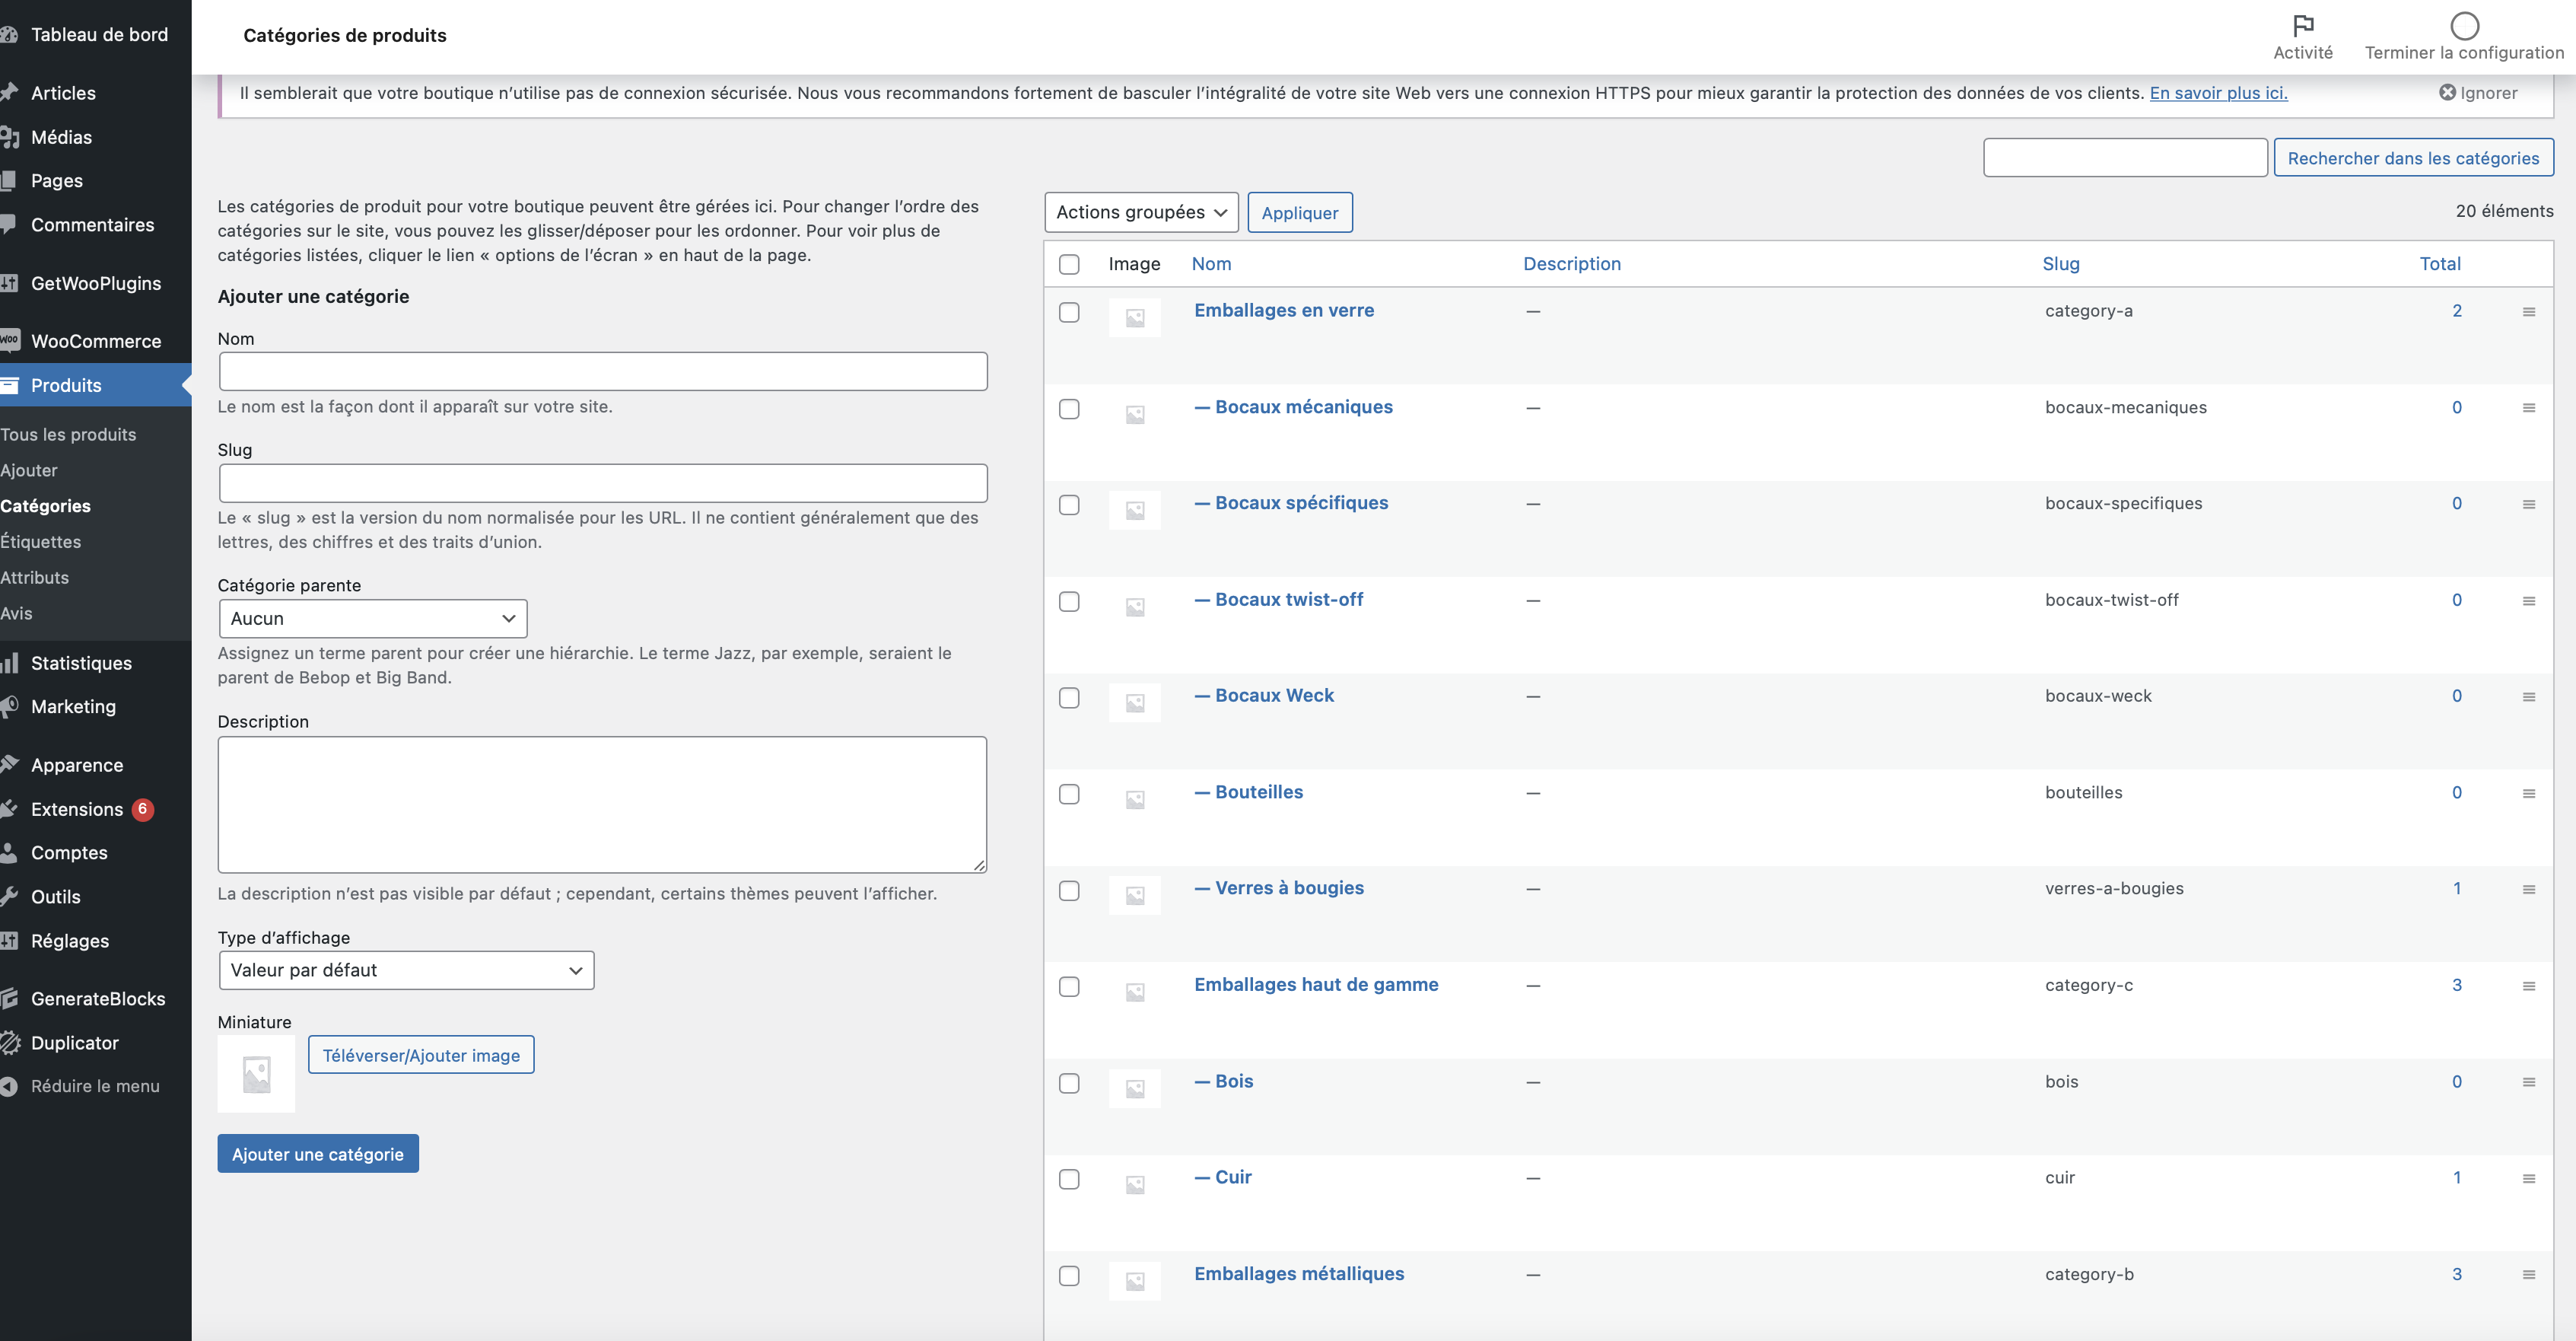Open the Avis submenu item
The height and width of the screenshot is (1341, 2576).
[x=16, y=613]
